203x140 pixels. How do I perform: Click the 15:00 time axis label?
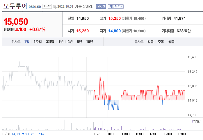pyautogui.click(x=182, y=134)
